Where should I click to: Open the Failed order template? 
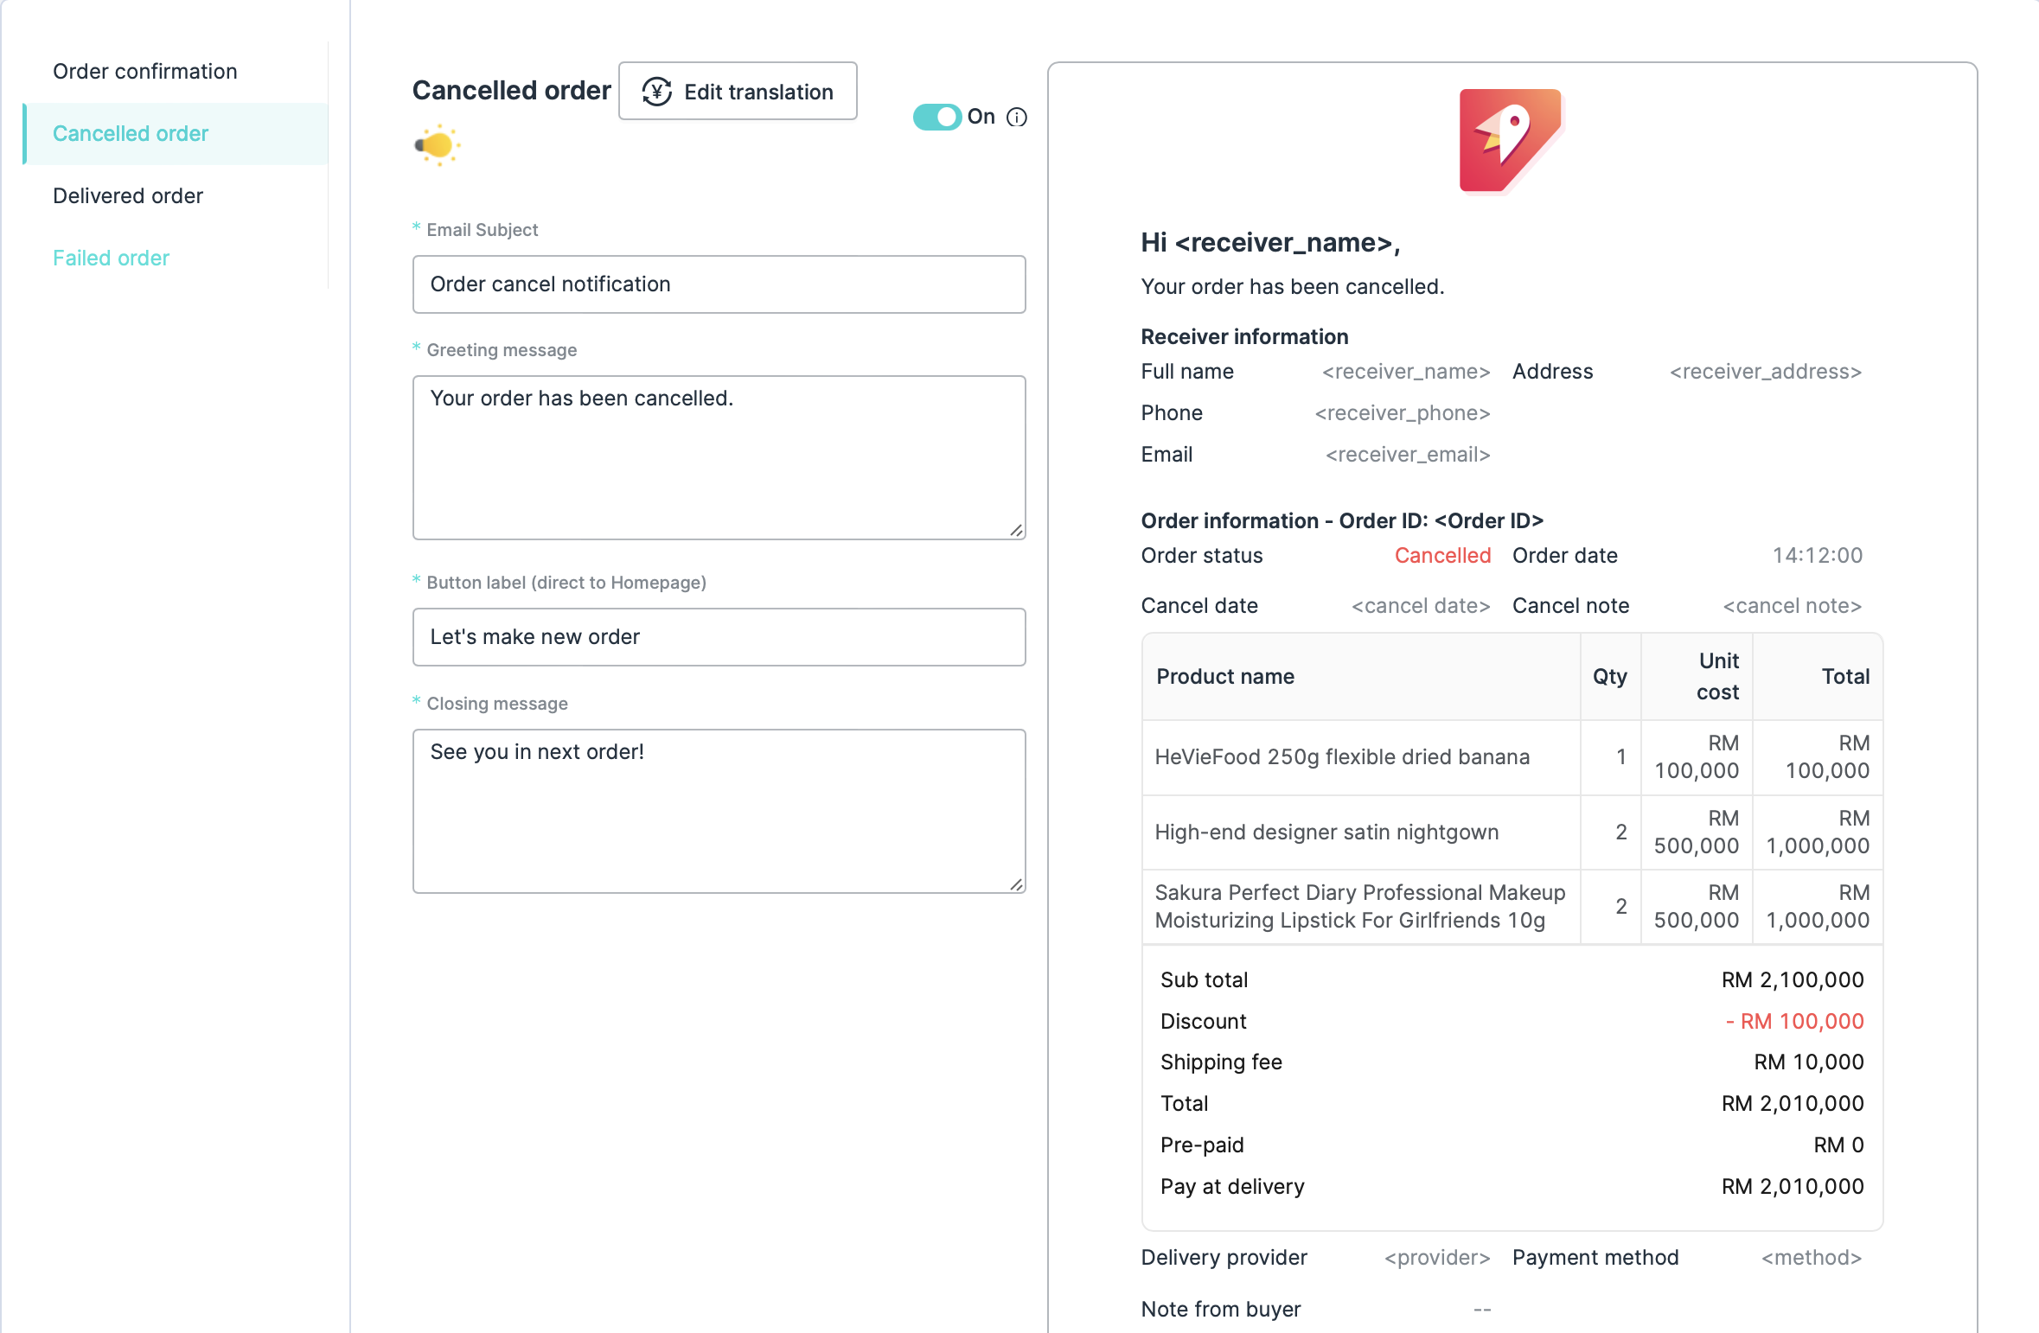[x=111, y=258]
